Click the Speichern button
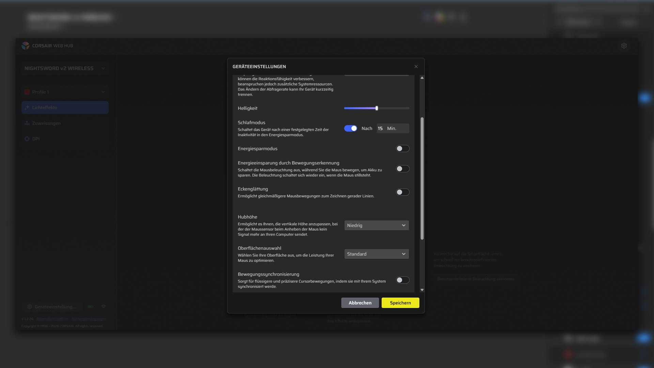Screen dimensions: 654x368 pos(400,303)
